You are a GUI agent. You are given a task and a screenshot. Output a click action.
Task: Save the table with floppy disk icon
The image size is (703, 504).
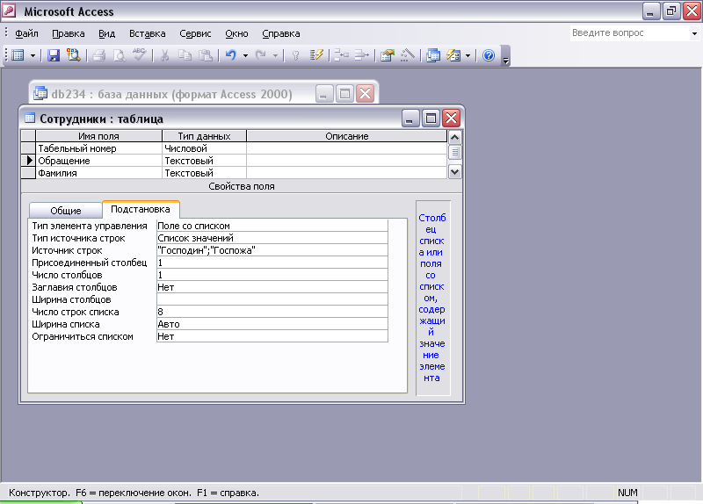pyautogui.click(x=54, y=55)
